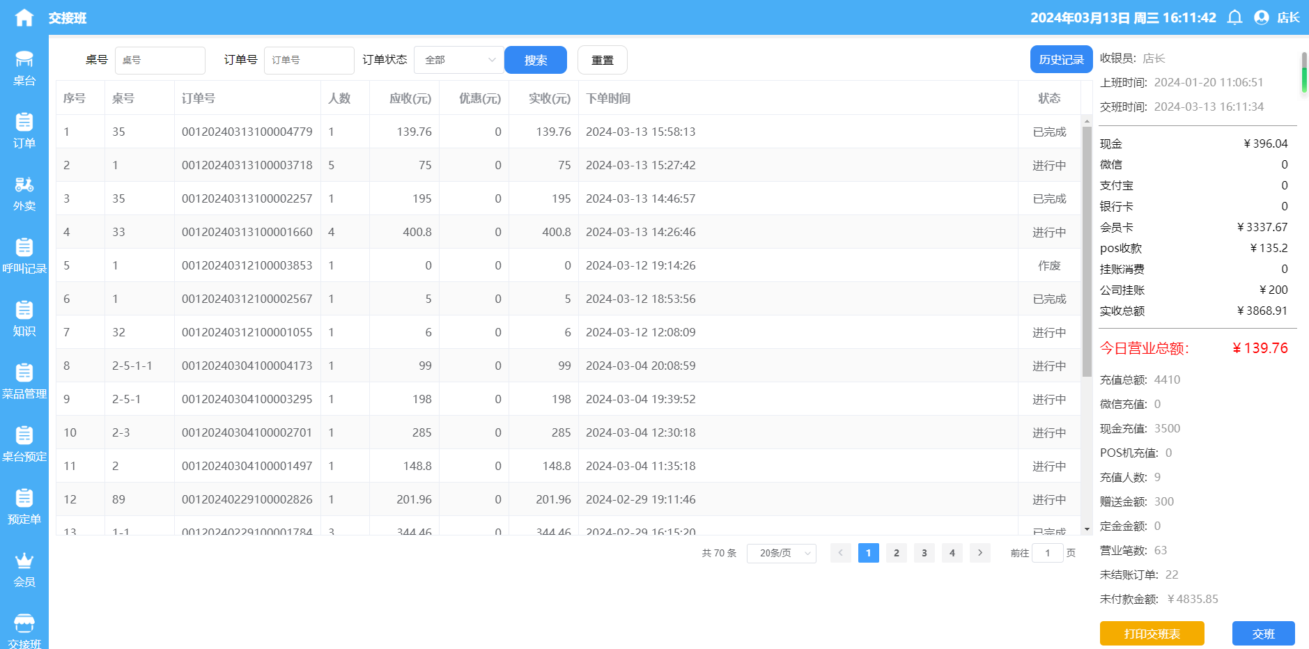Select order 00120240229100002826
This screenshot has width=1309, height=649.
(x=247, y=499)
